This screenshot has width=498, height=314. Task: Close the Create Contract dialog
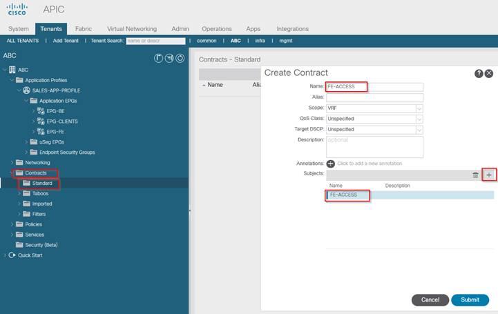point(489,74)
